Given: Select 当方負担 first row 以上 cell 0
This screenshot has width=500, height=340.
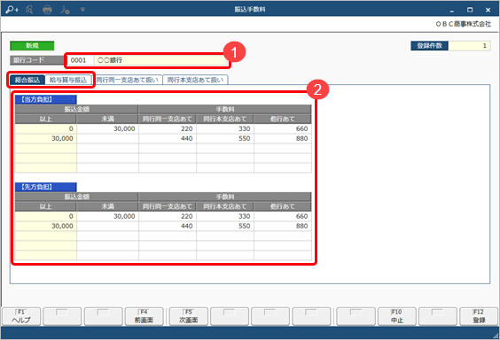Looking at the screenshot, I should [45, 128].
